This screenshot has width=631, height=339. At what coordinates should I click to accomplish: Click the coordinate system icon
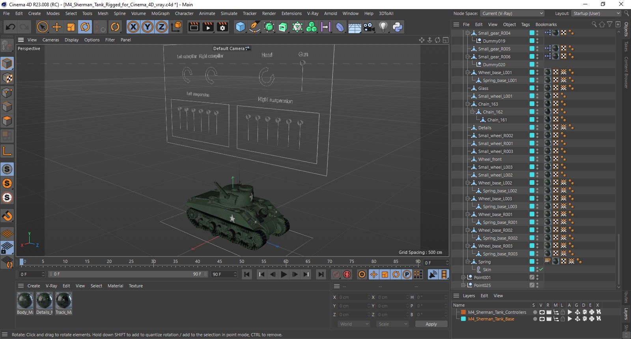coord(177,27)
